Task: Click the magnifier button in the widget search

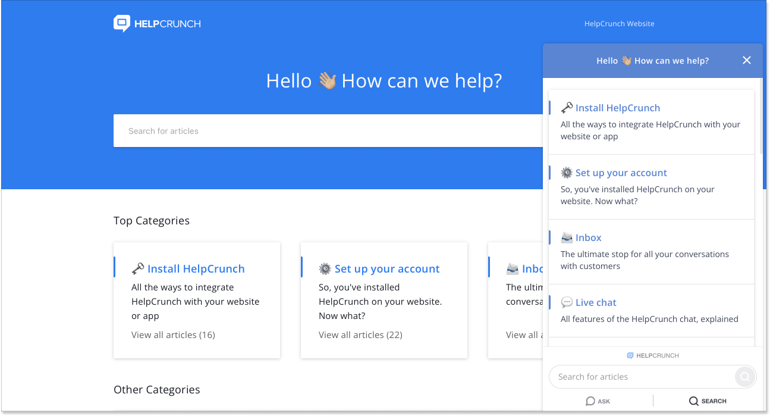Action: pos(744,377)
